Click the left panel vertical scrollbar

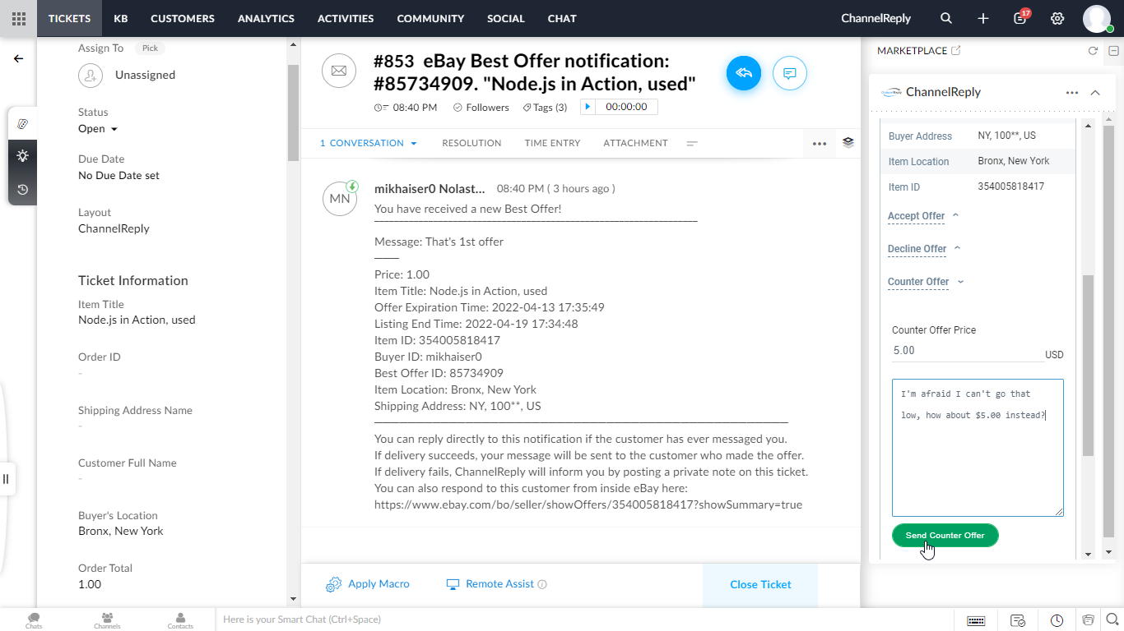[293, 112]
